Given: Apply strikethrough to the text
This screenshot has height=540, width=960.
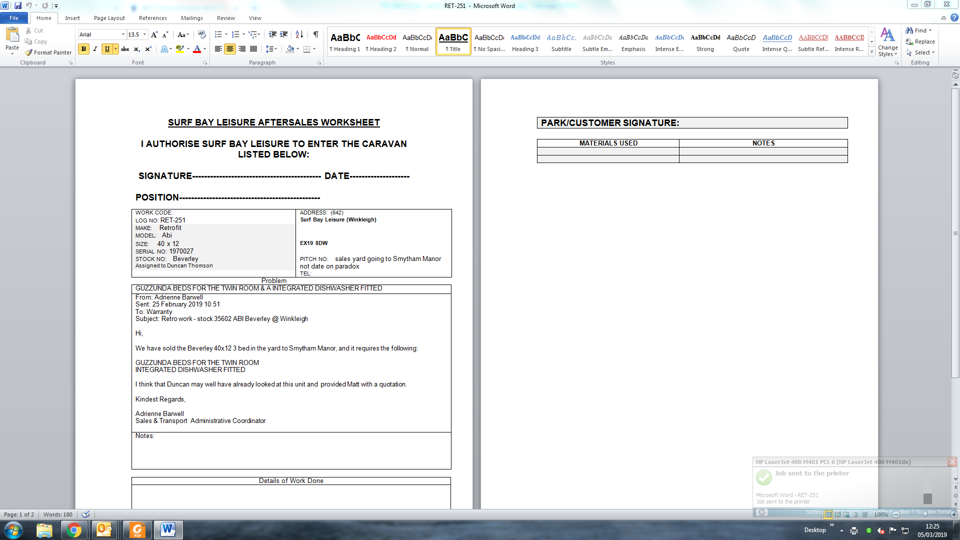Looking at the screenshot, I should coord(125,49).
